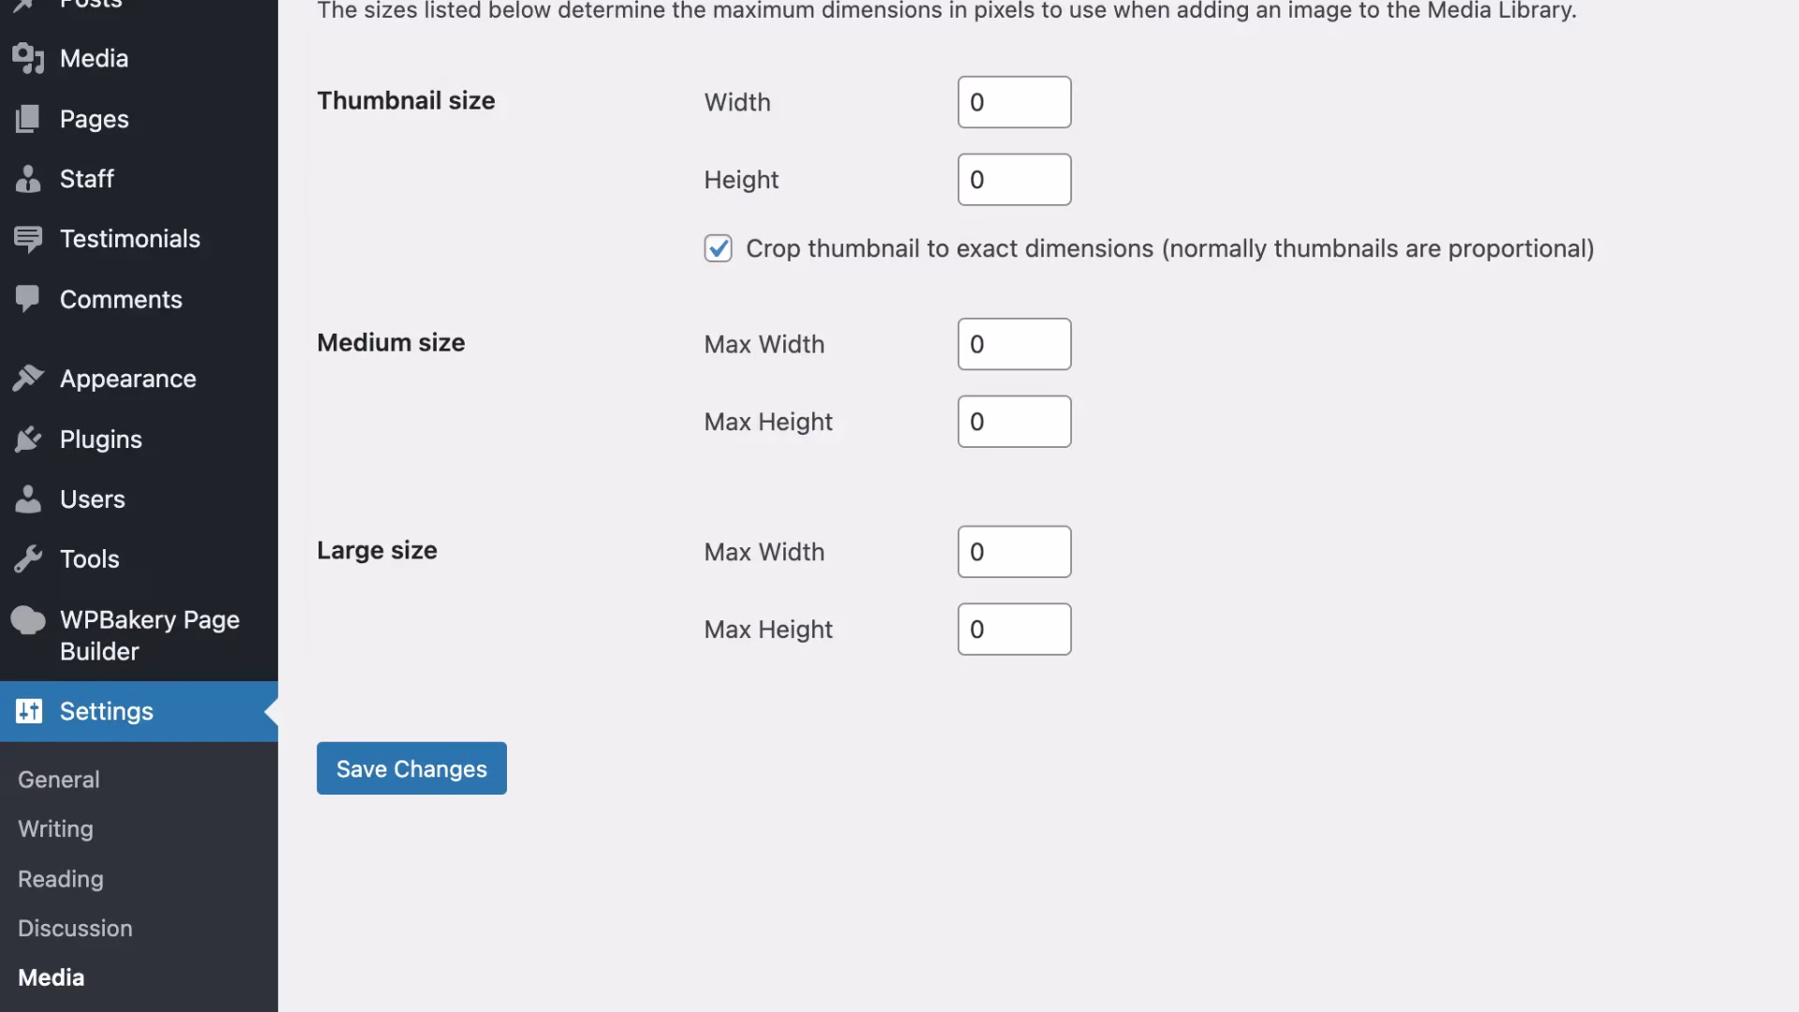This screenshot has width=1799, height=1012.
Task: Click the Medium size Max Height field
Action: 1014,422
